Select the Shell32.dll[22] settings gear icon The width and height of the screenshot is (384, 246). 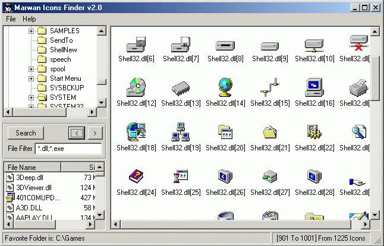[314, 132]
